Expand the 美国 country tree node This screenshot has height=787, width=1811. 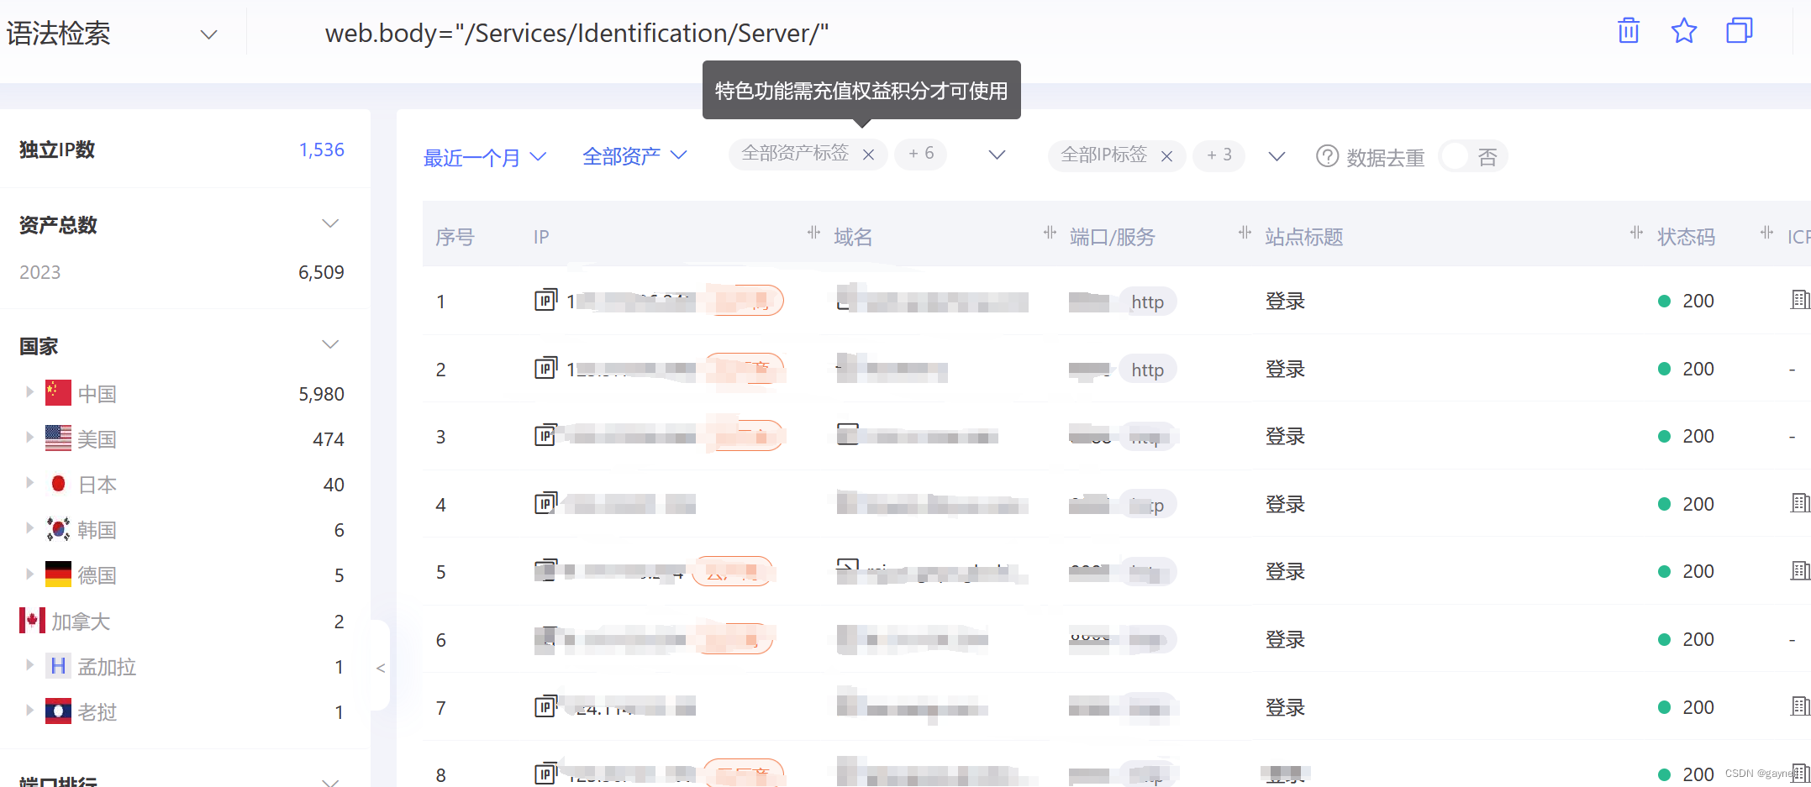pos(29,438)
